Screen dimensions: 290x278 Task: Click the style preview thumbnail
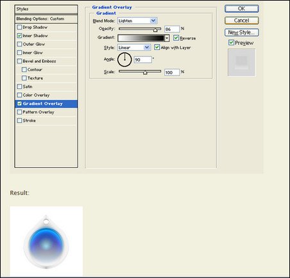click(241, 63)
